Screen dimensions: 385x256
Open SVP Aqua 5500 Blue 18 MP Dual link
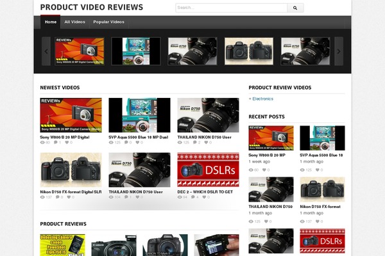coord(139,137)
